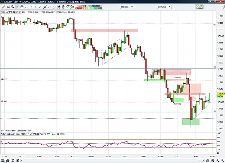Screen dimensions: 225x163
Task: Open the Price panel wrench settings
Action: (7, 12)
